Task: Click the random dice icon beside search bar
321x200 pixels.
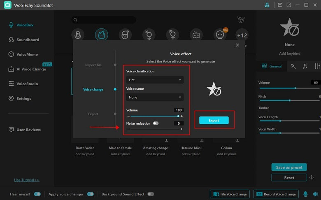Action: 241,20
